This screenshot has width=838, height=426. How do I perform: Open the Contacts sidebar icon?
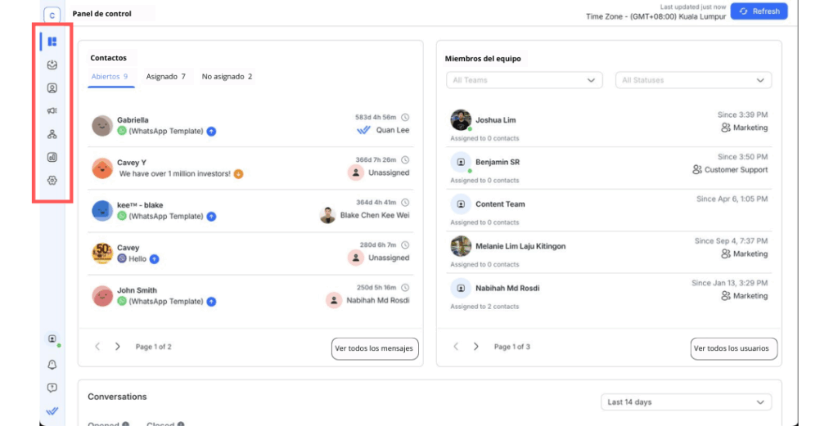pyautogui.click(x=52, y=88)
